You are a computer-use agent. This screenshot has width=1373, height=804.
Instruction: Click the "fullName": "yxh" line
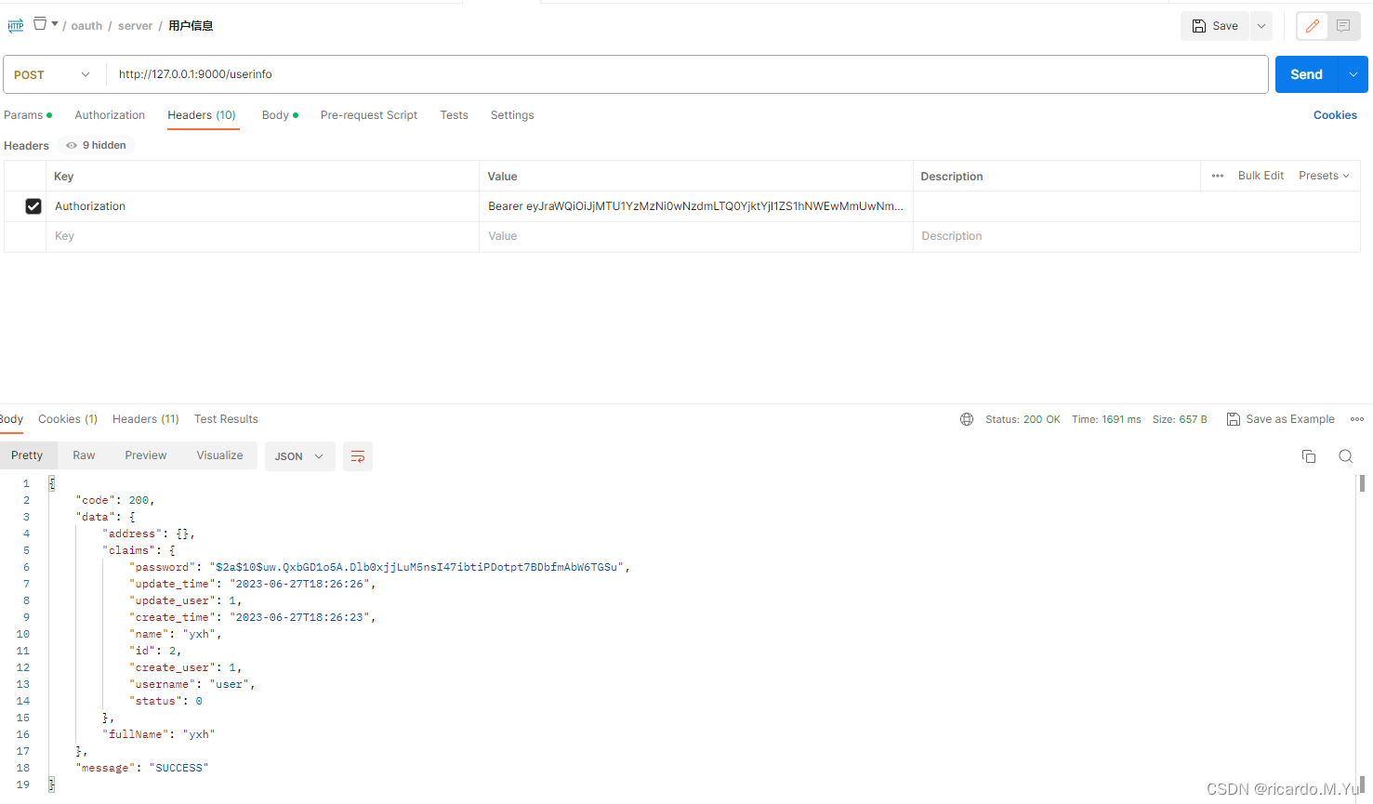tap(159, 734)
